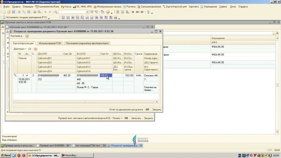Click the horizontal scrollbar right arrow in postings table
The image size is (281, 158).
[x=157, y=102]
